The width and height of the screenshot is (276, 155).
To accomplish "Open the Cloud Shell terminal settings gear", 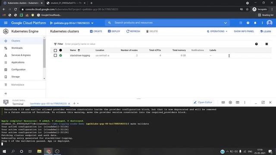I will point(230,102).
